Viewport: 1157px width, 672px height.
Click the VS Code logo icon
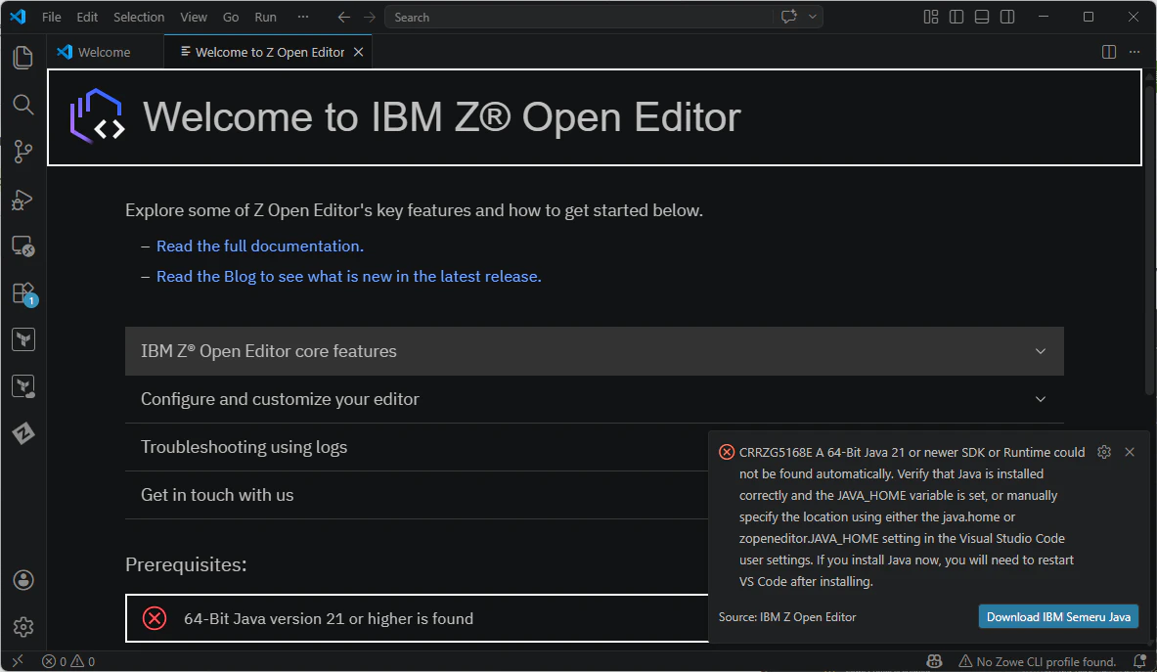point(18,17)
